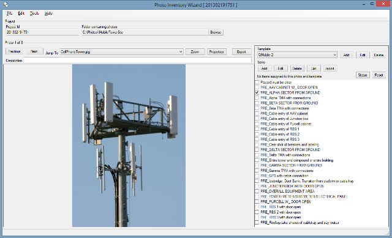Check PRE_PURCELL W_ DOOR OPEN
Viewport: 392px width, 238px height.
tap(257, 201)
